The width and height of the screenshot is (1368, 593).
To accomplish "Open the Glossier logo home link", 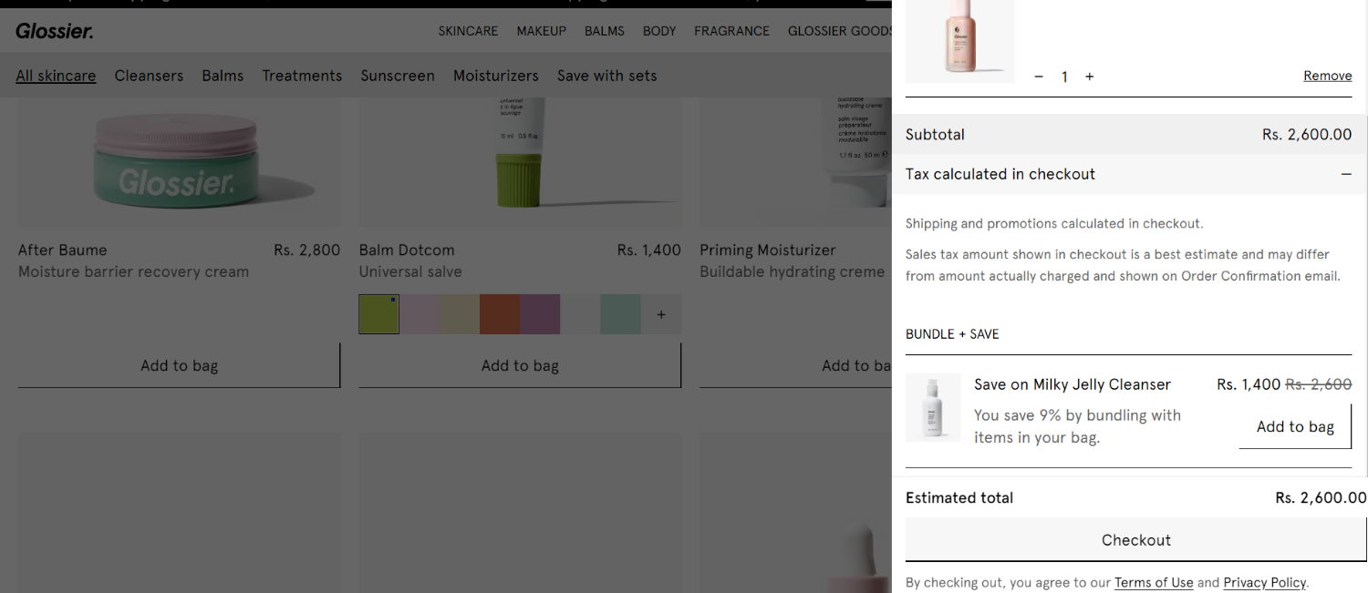I will tap(55, 31).
